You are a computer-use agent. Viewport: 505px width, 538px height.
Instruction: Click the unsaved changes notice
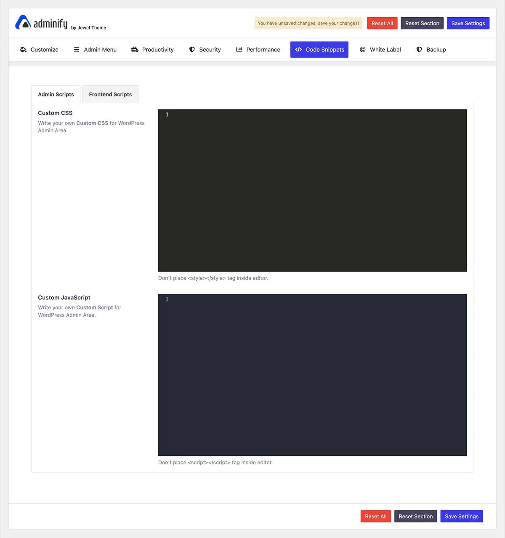(x=308, y=23)
